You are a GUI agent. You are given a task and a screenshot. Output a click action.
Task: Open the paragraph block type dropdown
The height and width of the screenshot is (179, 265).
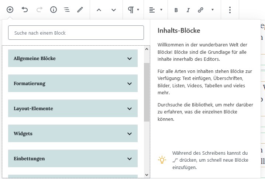point(133,10)
